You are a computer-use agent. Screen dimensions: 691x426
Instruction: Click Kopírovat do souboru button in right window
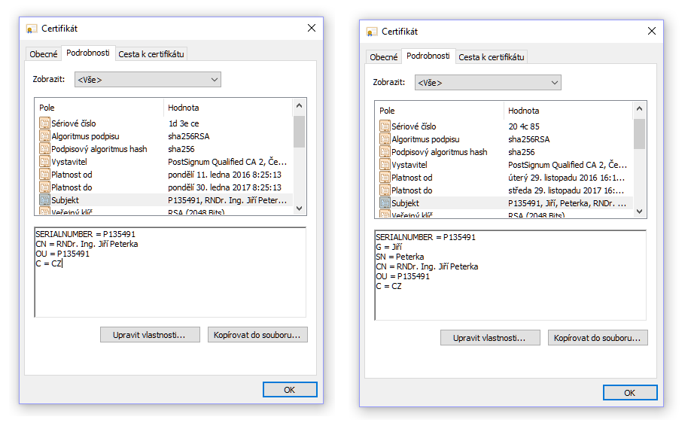pyautogui.click(x=598, y=338)
